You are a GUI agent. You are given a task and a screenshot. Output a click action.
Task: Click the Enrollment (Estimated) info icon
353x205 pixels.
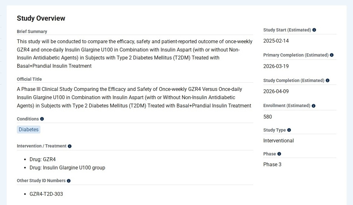click(x=314, y=106)
